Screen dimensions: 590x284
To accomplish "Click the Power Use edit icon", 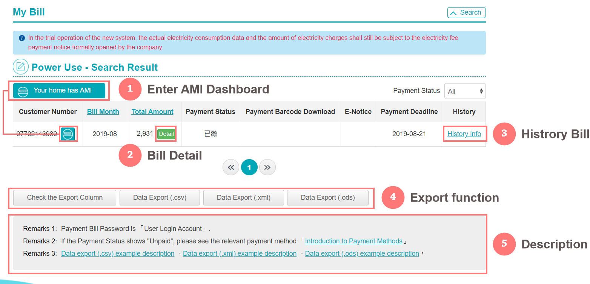I will pyautogui.click(x=21, y=67).
